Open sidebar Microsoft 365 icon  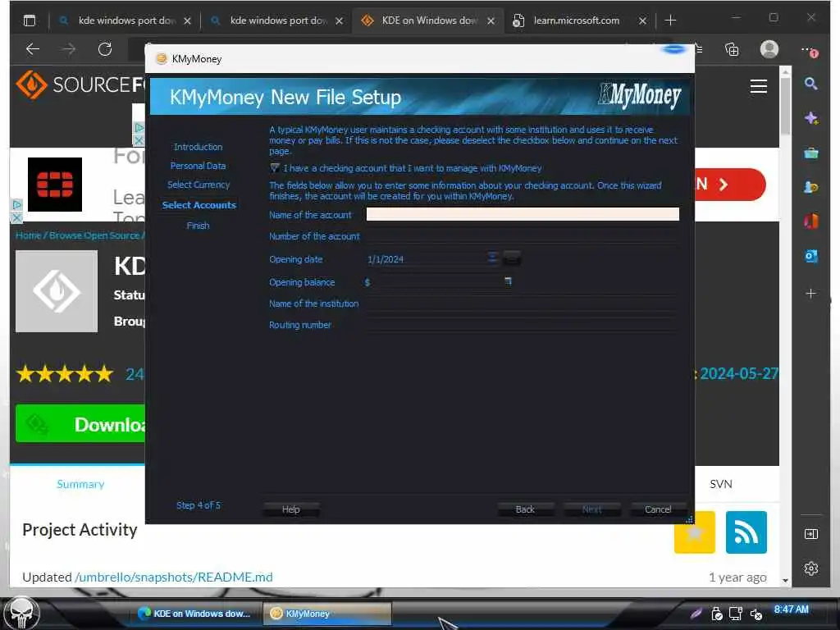[811, 221]
